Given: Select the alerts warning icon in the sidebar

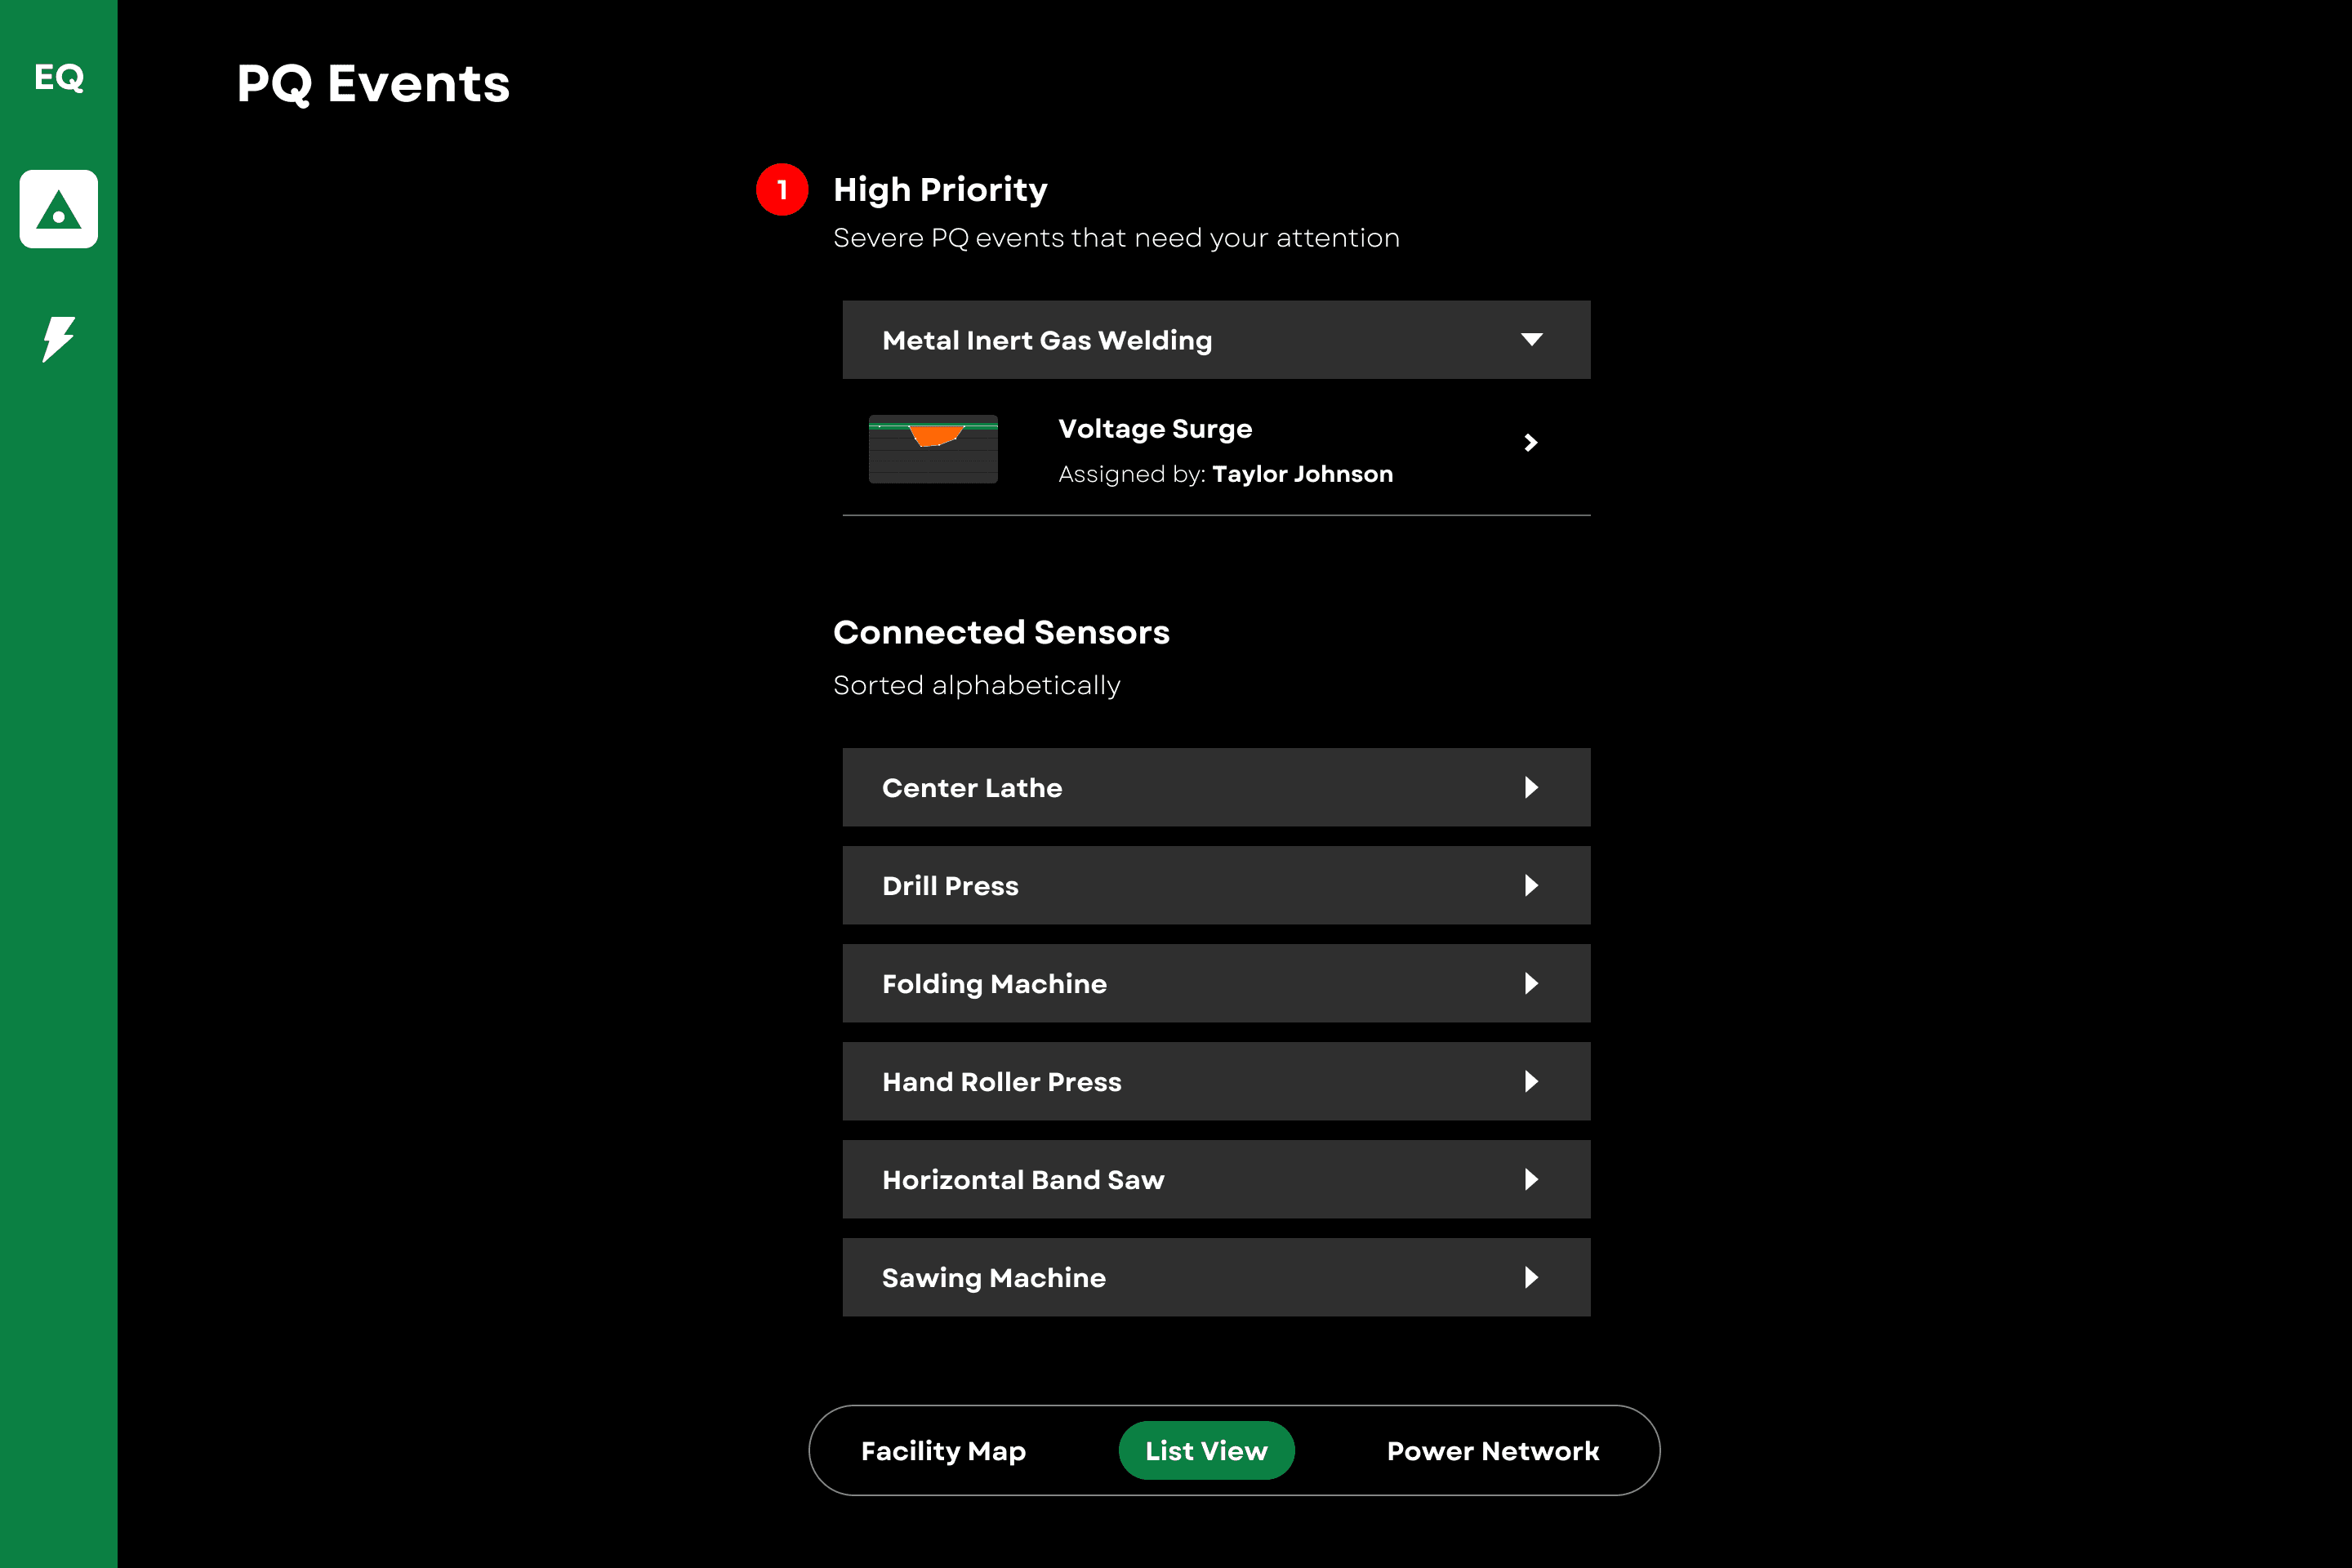Looking at the screenshot, I should point(58,209).
